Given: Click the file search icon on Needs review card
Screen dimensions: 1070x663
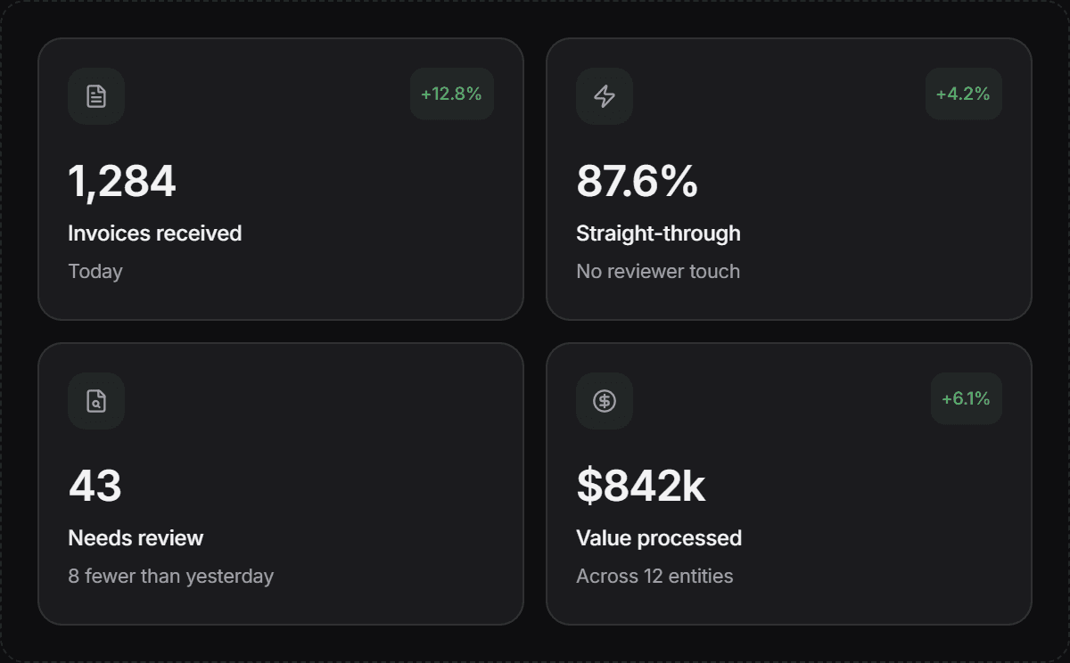Looking at the screenshot, I should click(x=96, y=401).
